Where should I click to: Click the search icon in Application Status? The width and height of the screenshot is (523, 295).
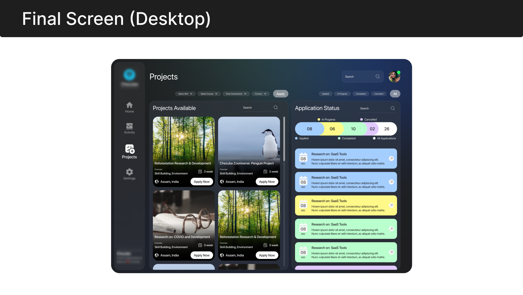tap(393, 108)
